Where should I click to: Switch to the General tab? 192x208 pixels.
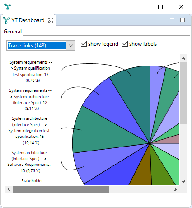(13, 32)
